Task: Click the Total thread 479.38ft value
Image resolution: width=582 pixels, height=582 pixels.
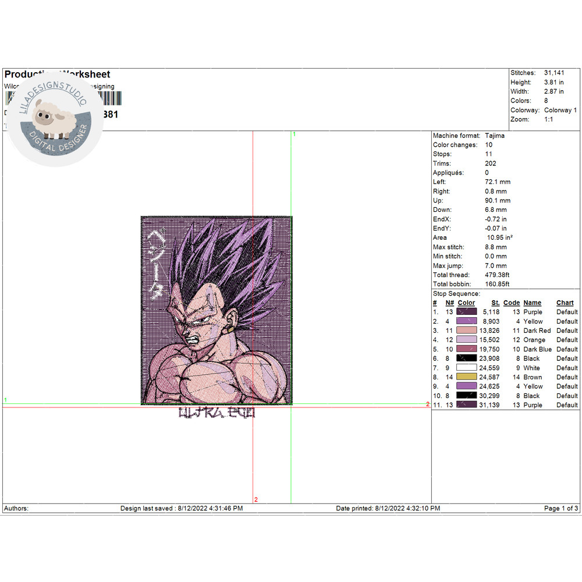Action: (498, 275)
